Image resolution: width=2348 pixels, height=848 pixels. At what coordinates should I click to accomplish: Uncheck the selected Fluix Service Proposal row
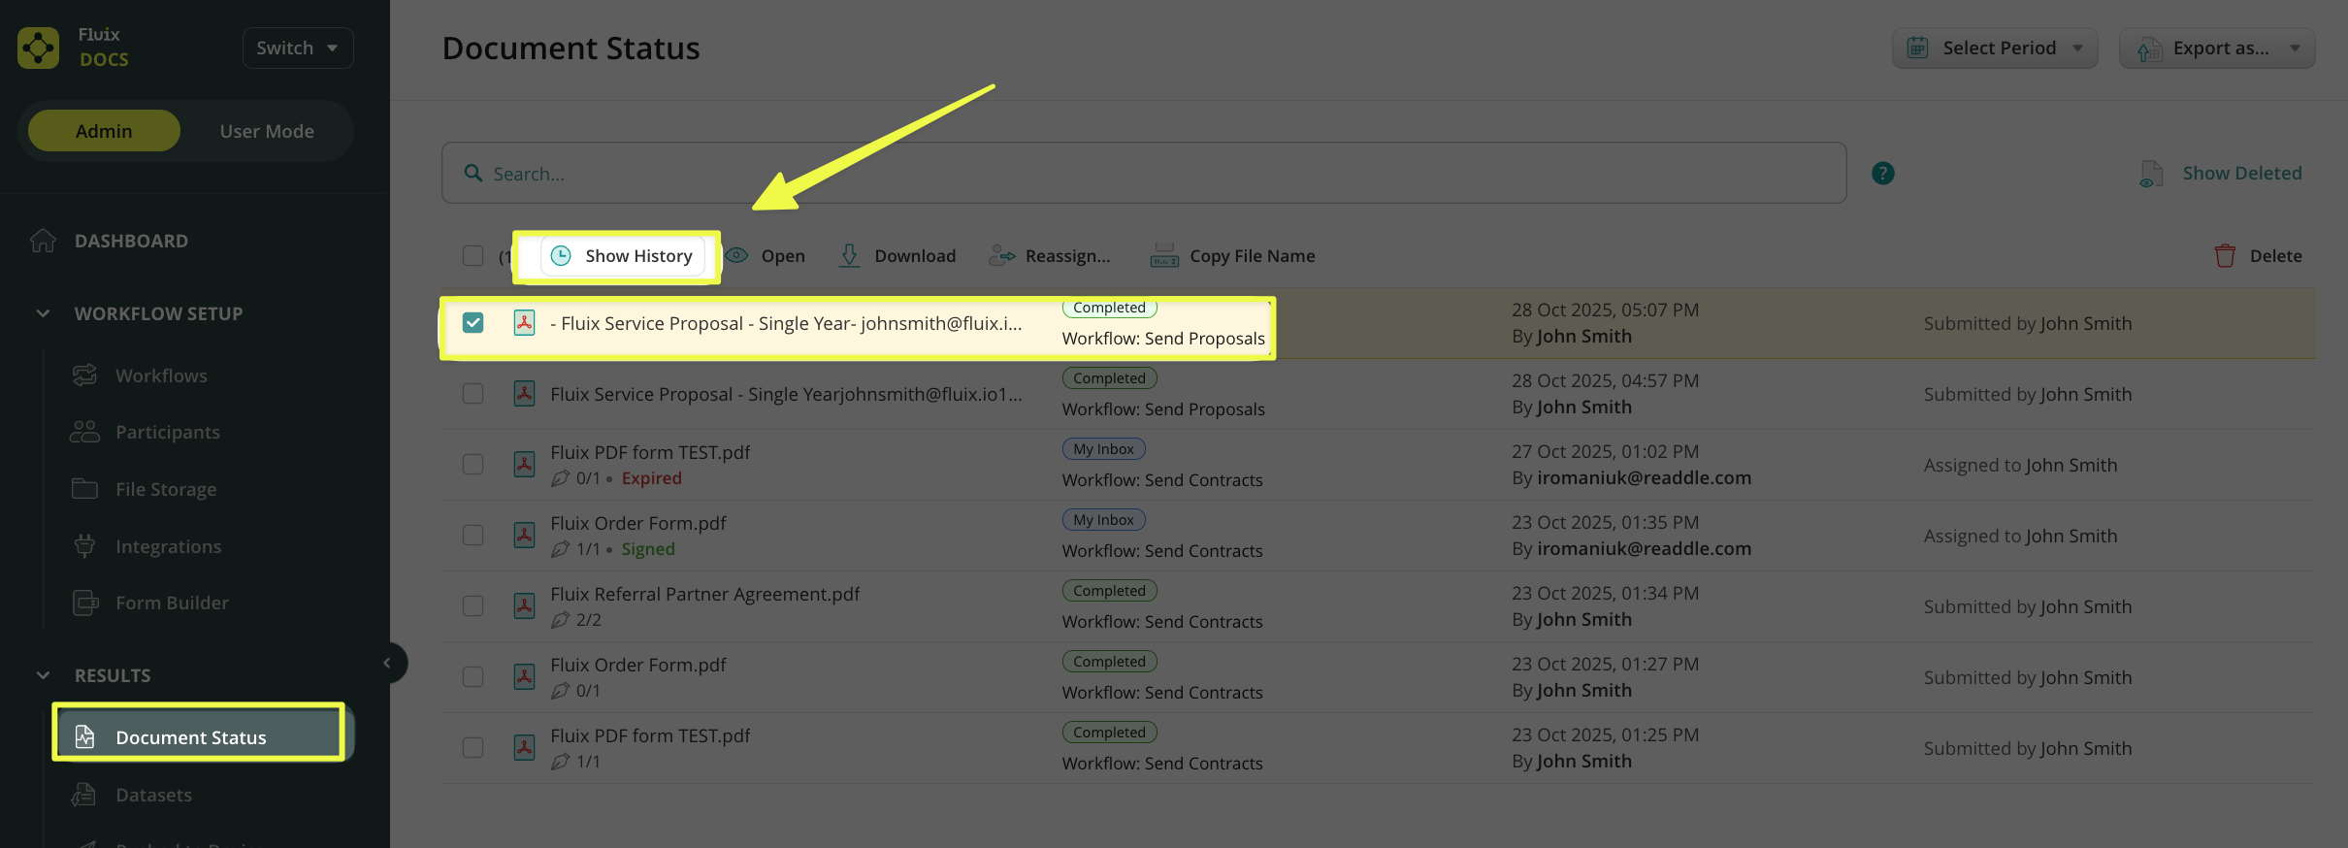473,323
